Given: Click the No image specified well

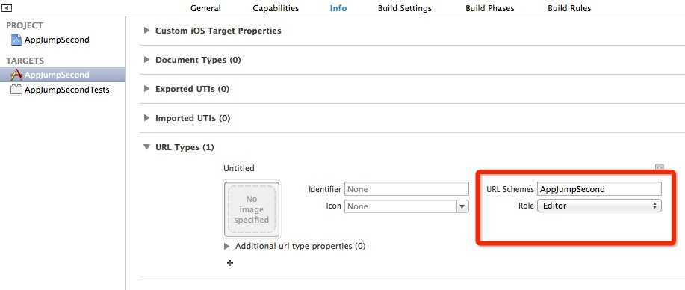Looking at the screenshot, I should [x=252, y=209].
